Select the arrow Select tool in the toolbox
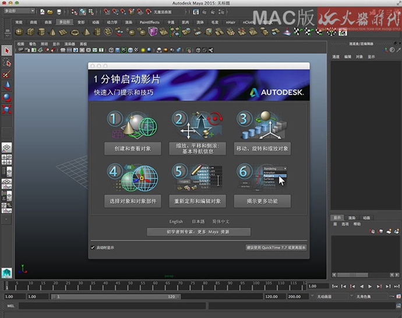 (7, 51)
